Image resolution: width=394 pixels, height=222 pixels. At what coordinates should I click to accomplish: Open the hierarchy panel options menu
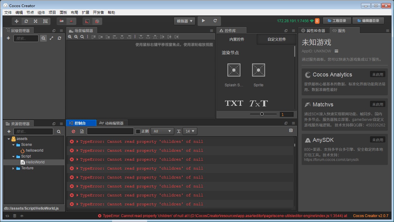coord(61,31)
